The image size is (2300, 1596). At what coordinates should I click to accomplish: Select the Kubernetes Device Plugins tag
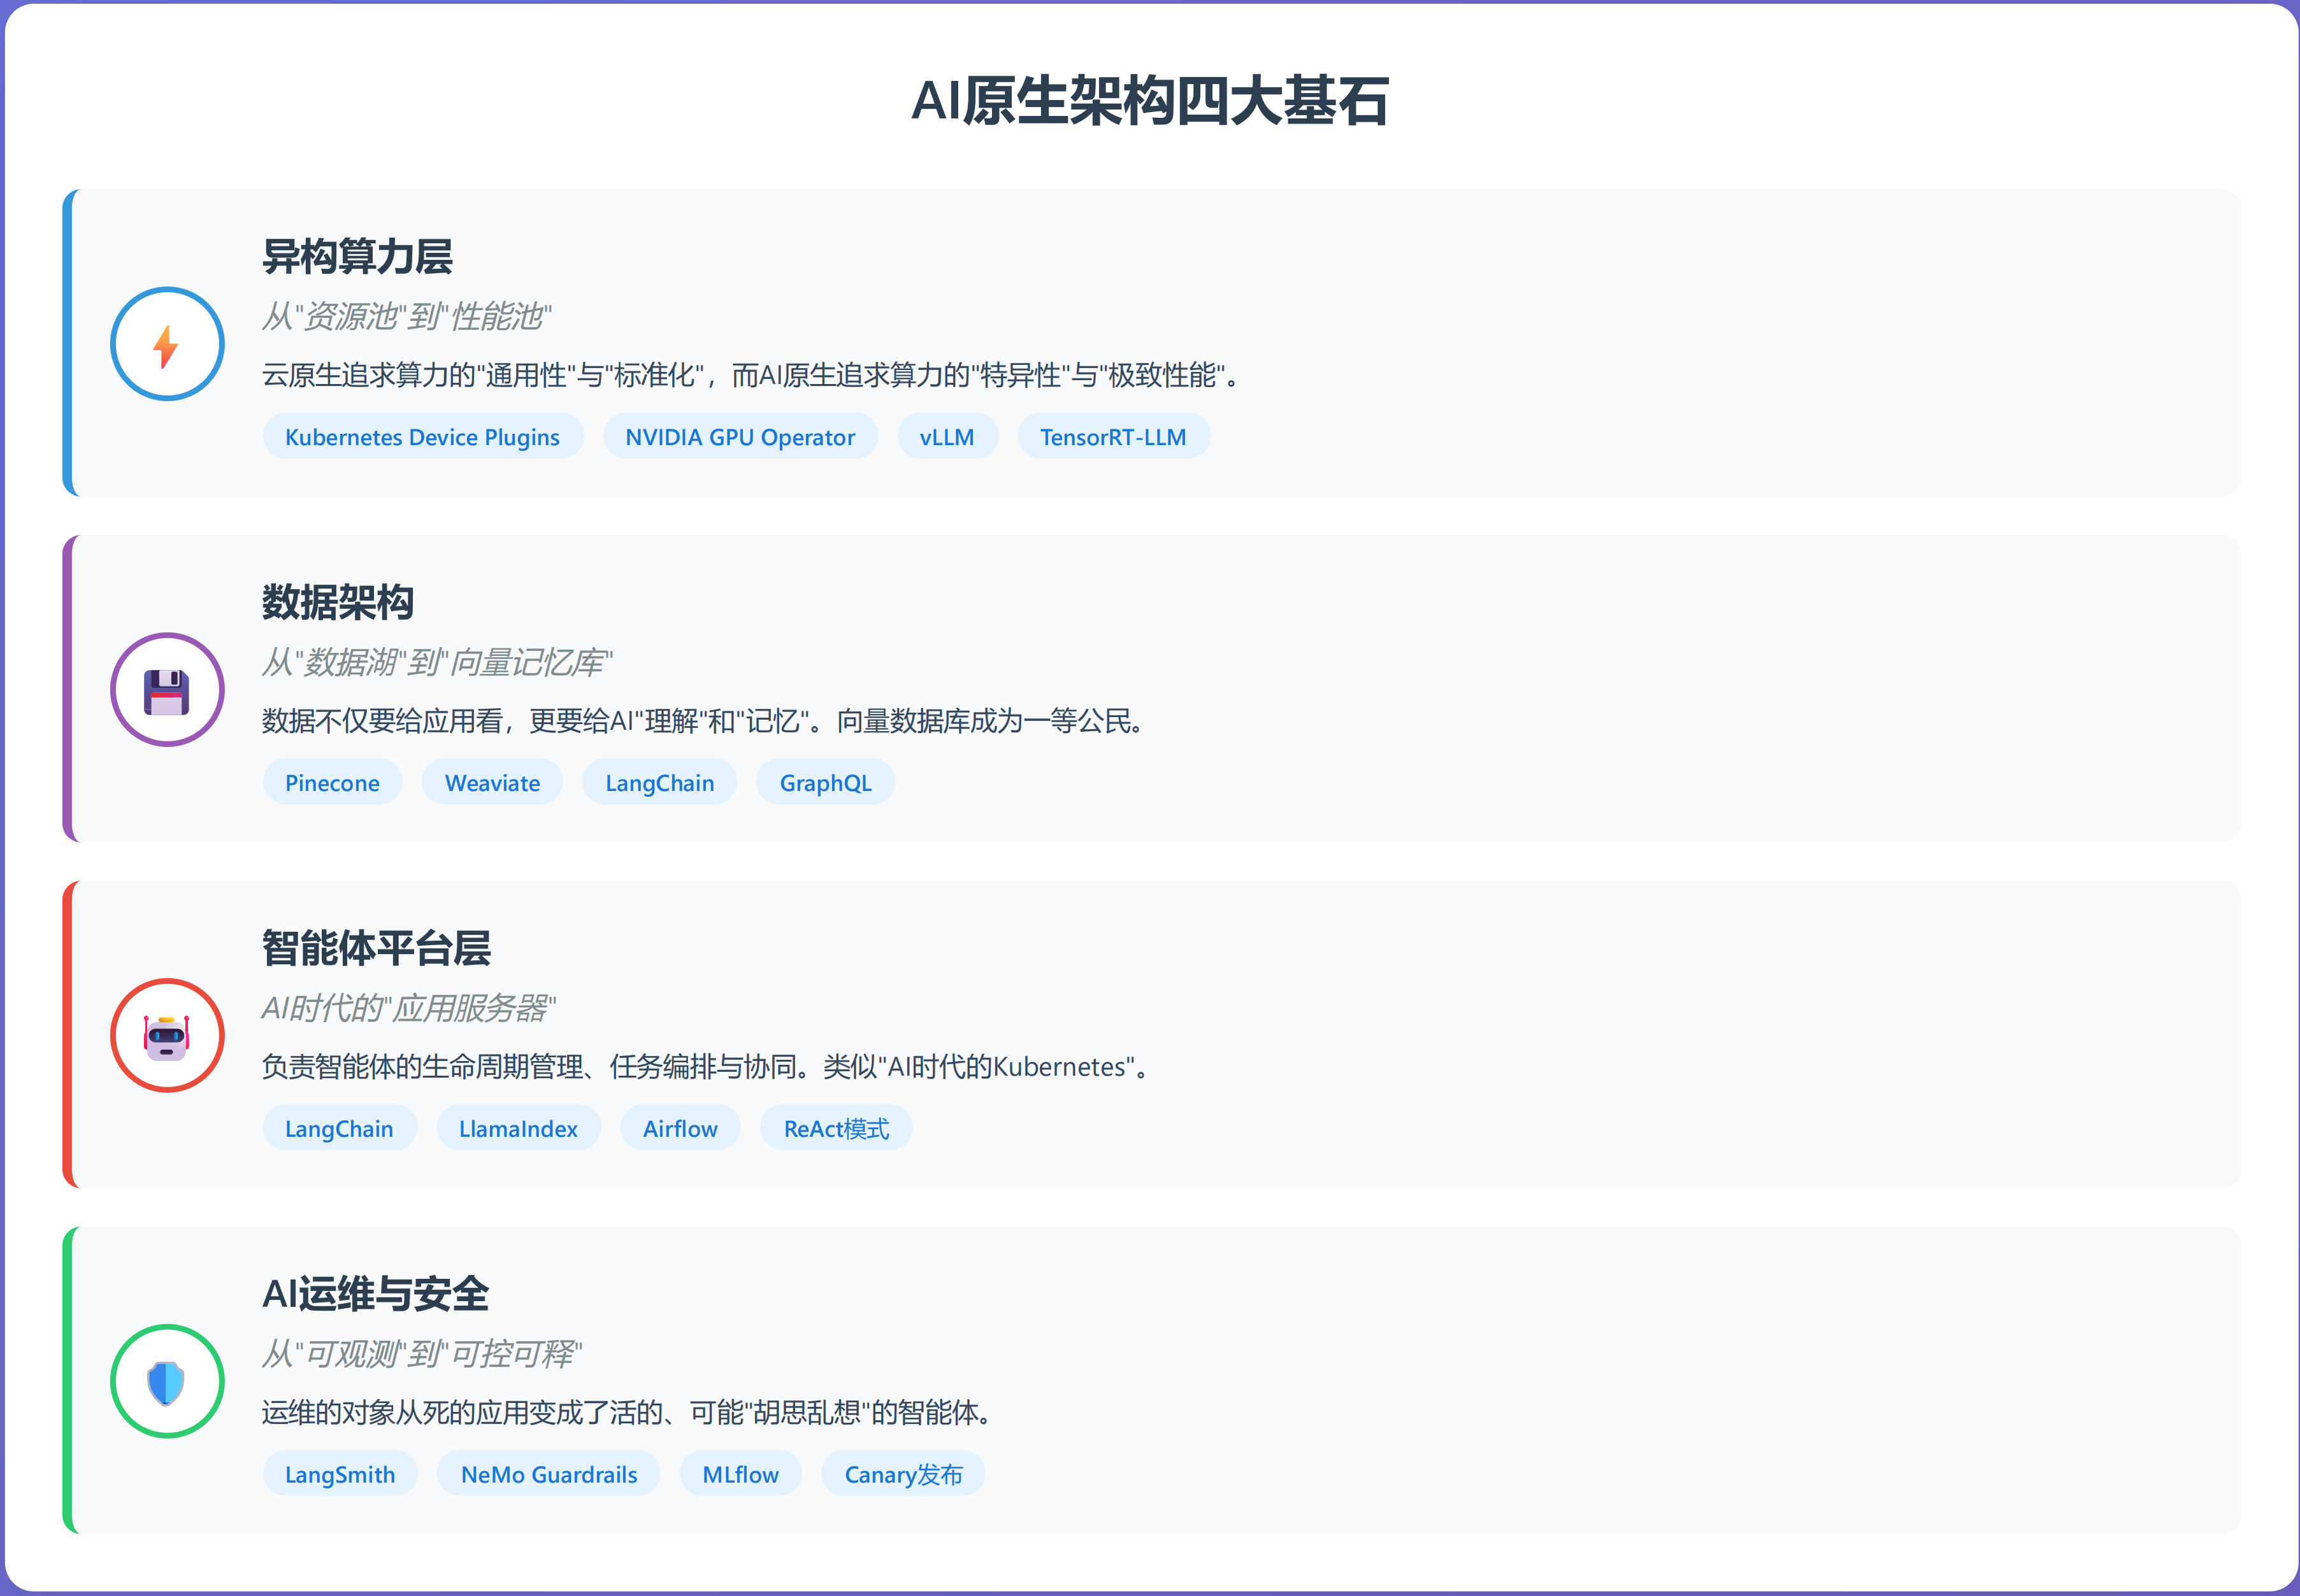422,436
